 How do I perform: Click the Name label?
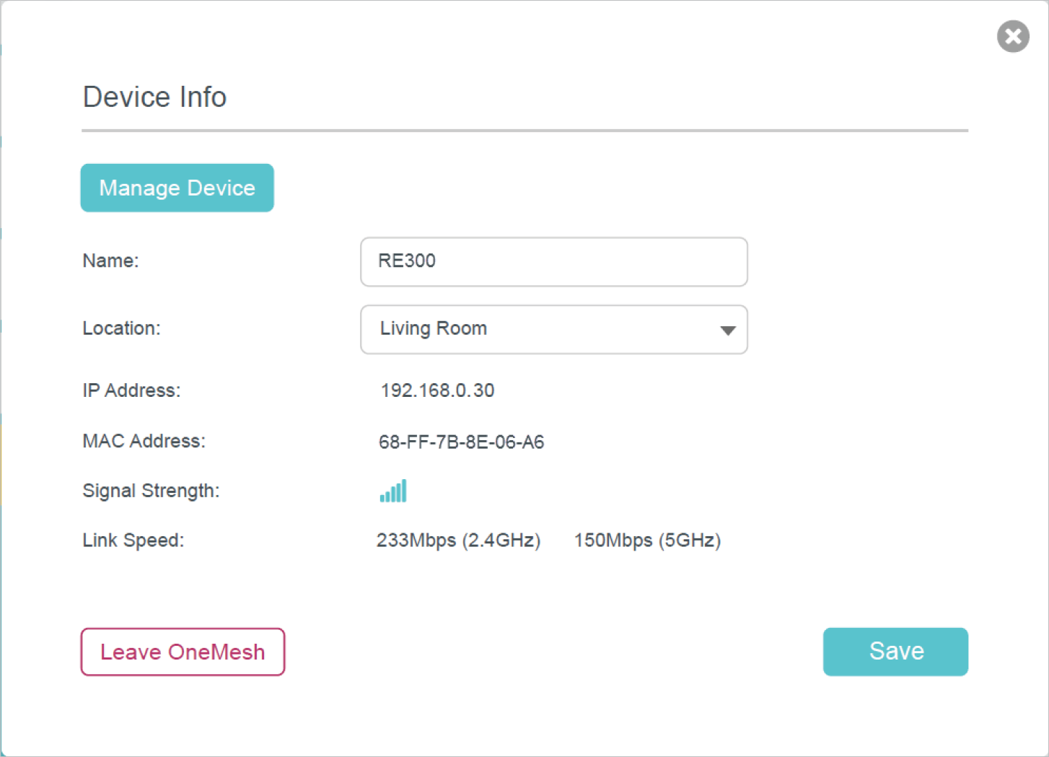click(110, 261)
